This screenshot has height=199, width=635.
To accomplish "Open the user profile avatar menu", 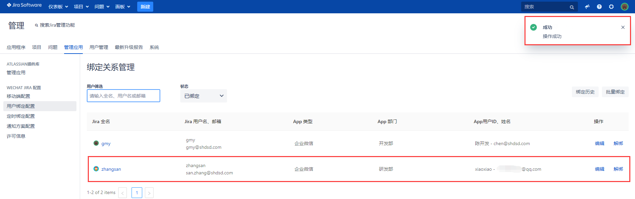I will coord(624,7).
